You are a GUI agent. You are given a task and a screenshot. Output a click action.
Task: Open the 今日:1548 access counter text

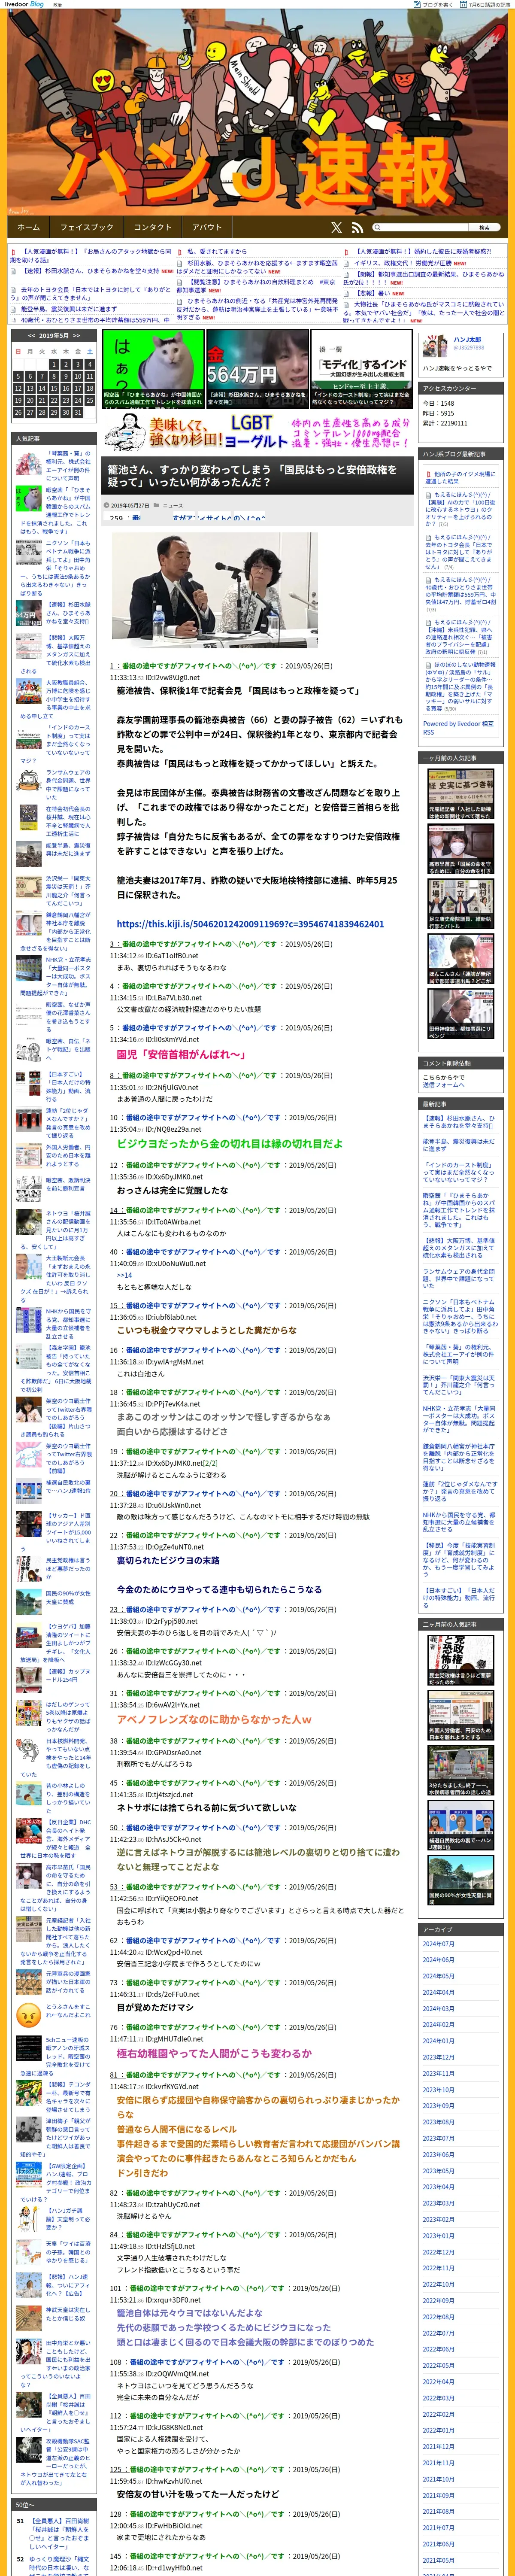pos(439,403)
